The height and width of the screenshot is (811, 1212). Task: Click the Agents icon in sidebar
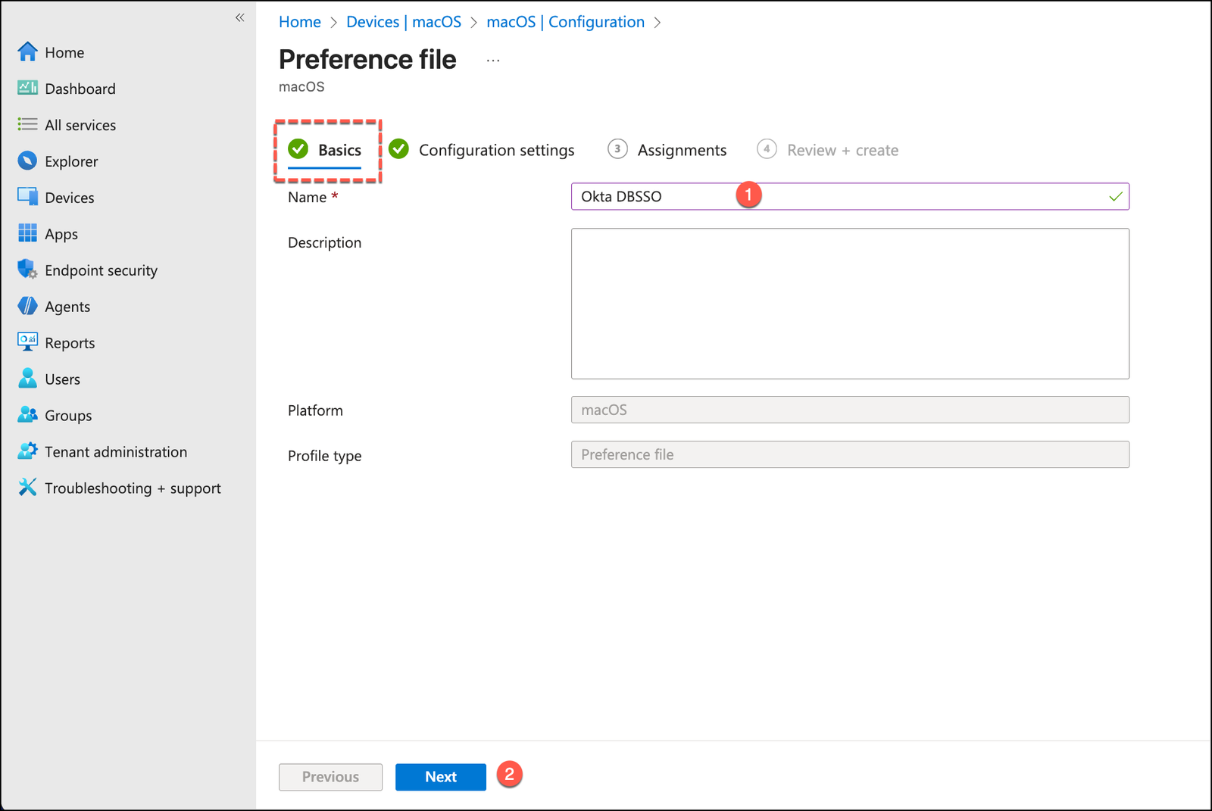pyautogui.click(x=27, y=306)
